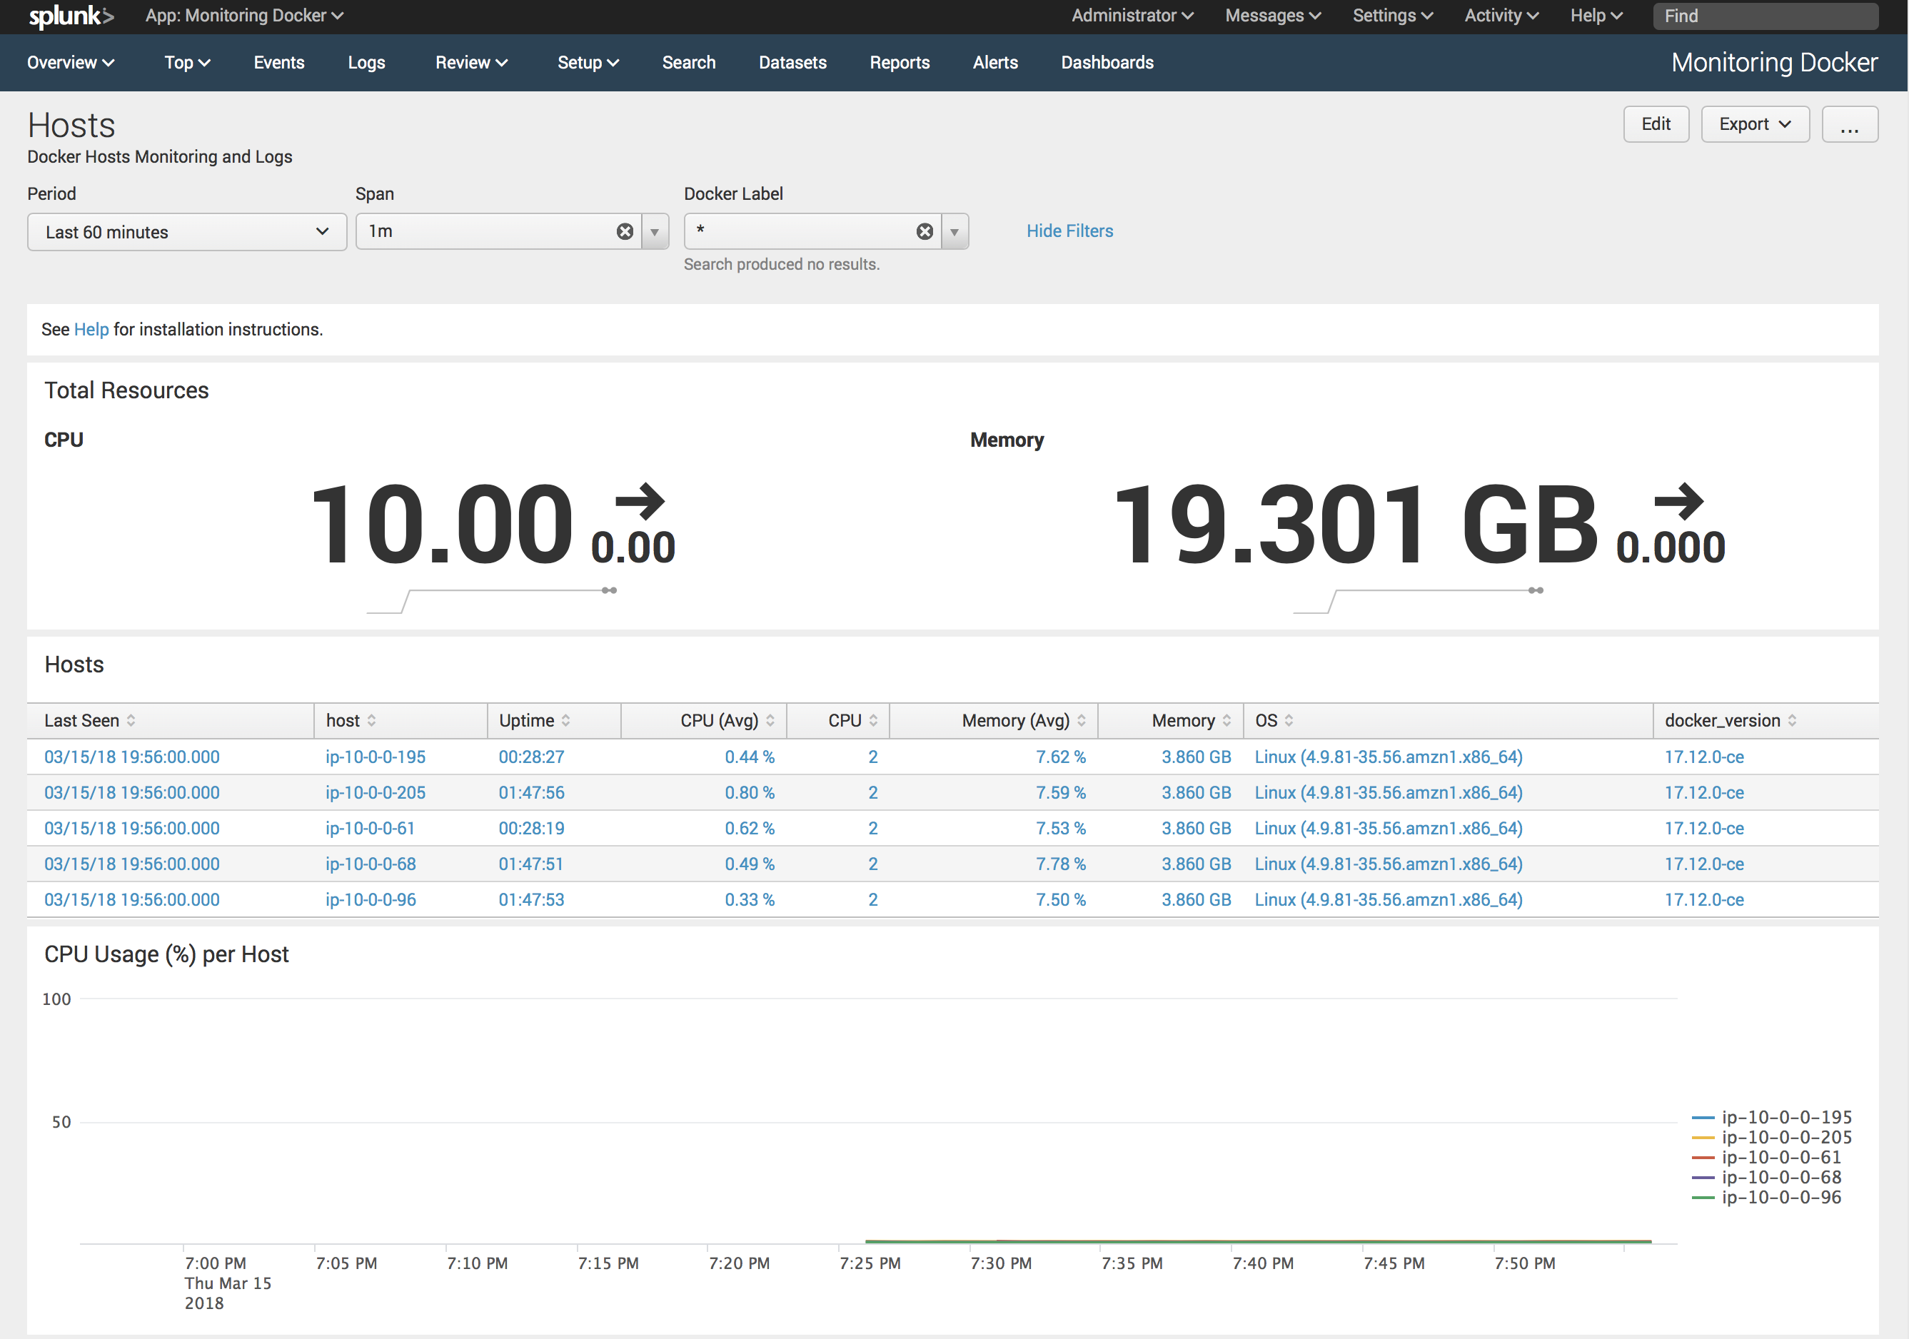
Task: Expand the Administrator menu
Action: click(x=1132, y=16)
